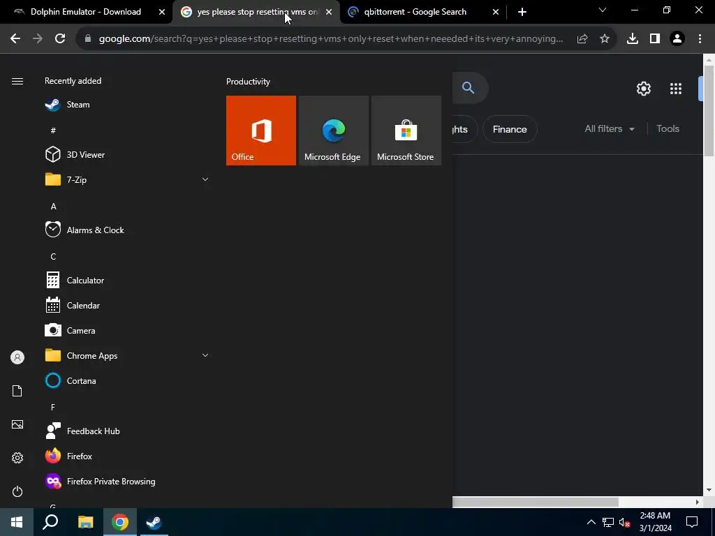
Task: Expand the Chrome Apps folder chevron
Action: 205,355
